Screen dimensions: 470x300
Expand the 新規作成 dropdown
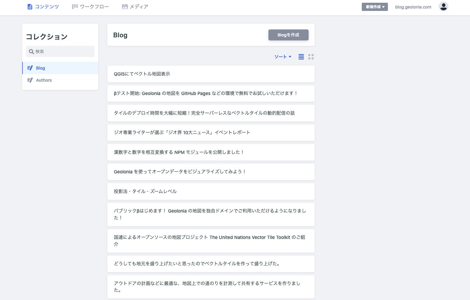coord(375,7)
